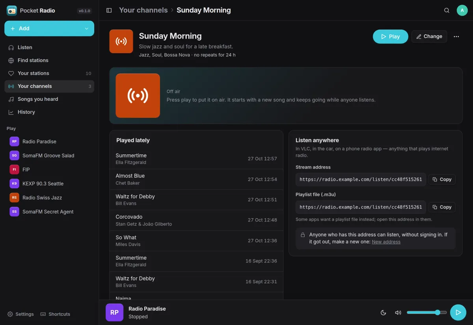This screenshot has height=325, width=473.
Task: Toggle dark mode with the moon icon
Action: point(383,312)
